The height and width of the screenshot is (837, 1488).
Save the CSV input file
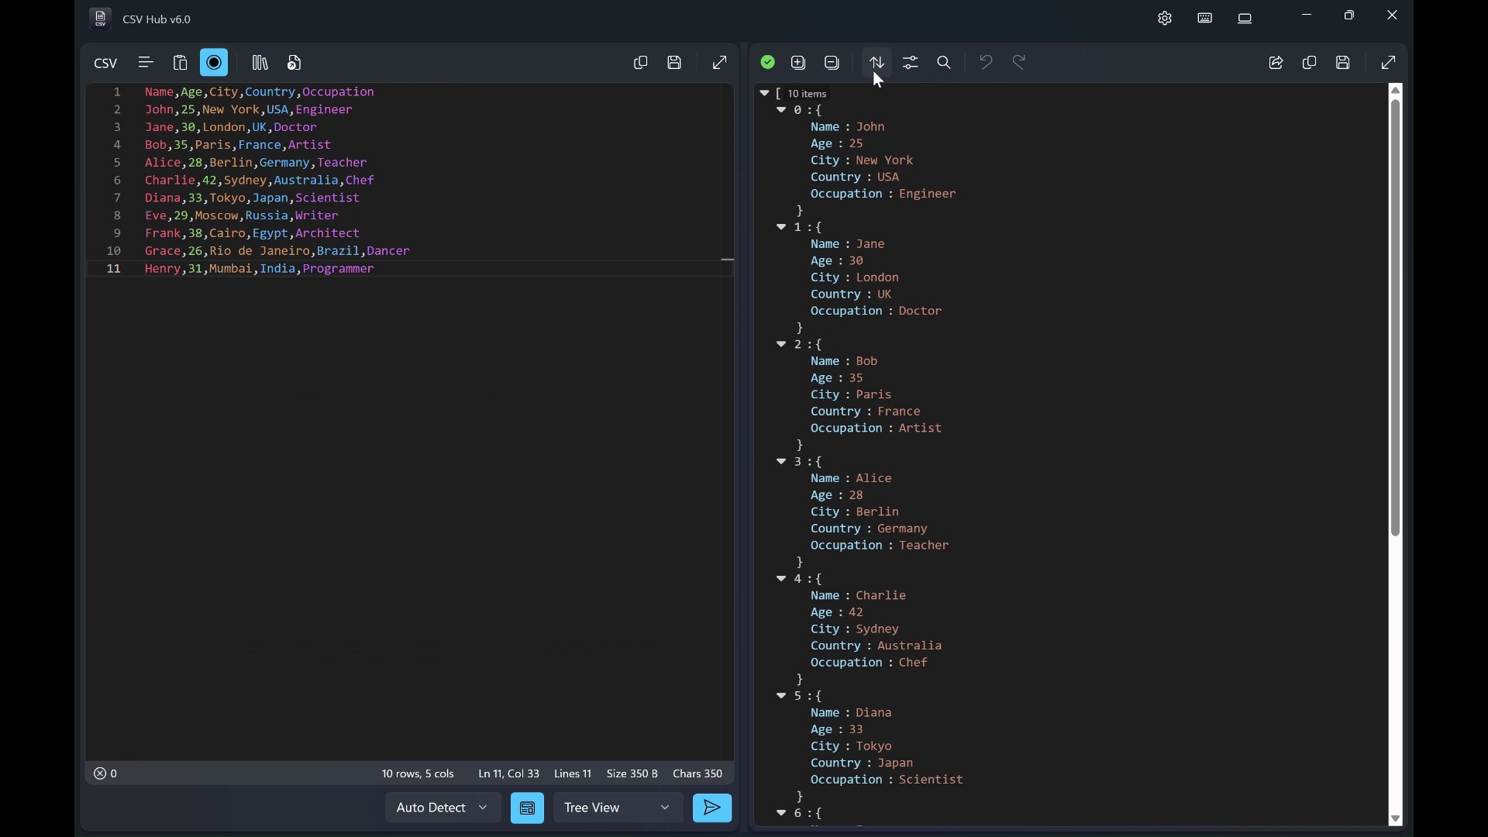coord(676,63)
